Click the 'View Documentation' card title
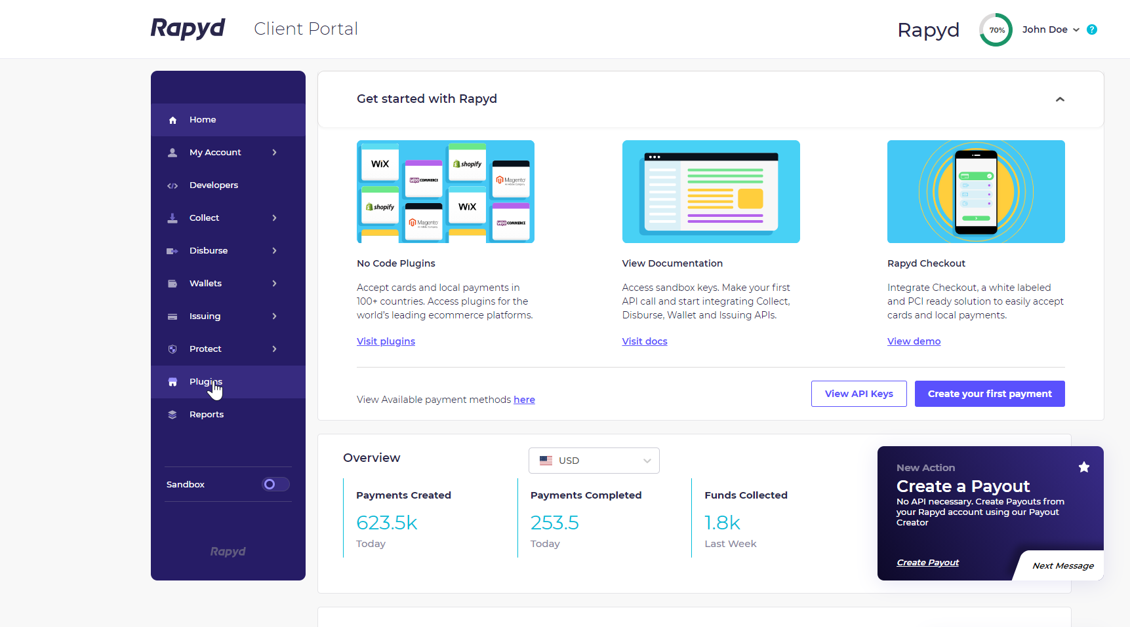Image resolution: width=1130 pixels, height=627 pixels. click(672, 263)
